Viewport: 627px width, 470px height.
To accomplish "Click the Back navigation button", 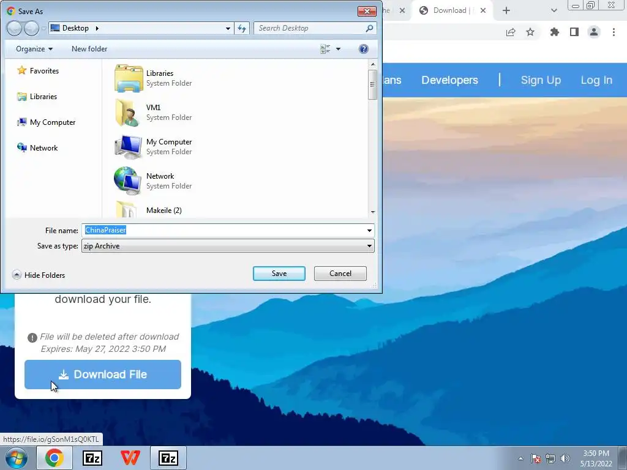I will (14, 28).
